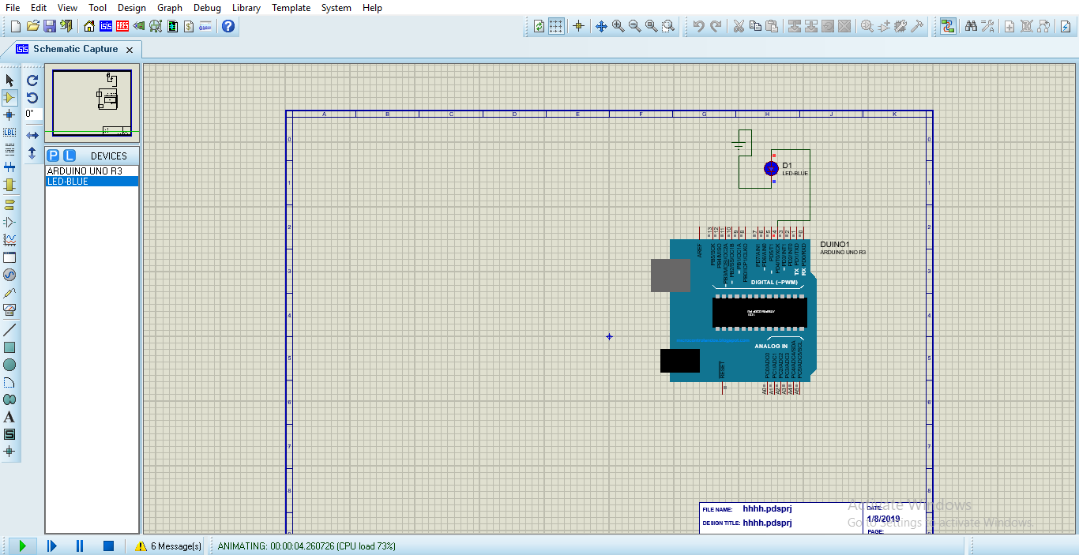
Task: Open the File menu
Action: [13, 8]
